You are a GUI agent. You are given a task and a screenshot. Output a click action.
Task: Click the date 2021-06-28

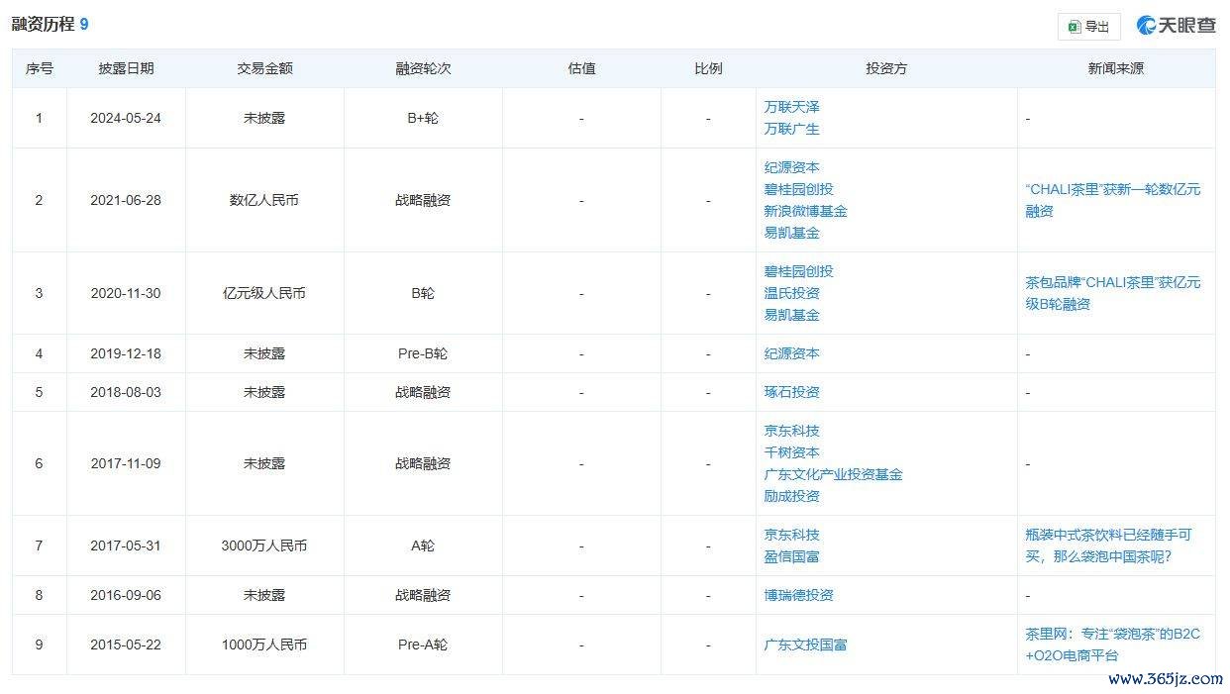[x=126, y=200]
